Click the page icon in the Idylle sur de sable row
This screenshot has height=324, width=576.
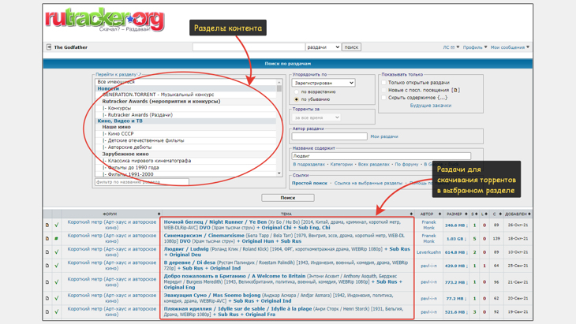(47, 312)
